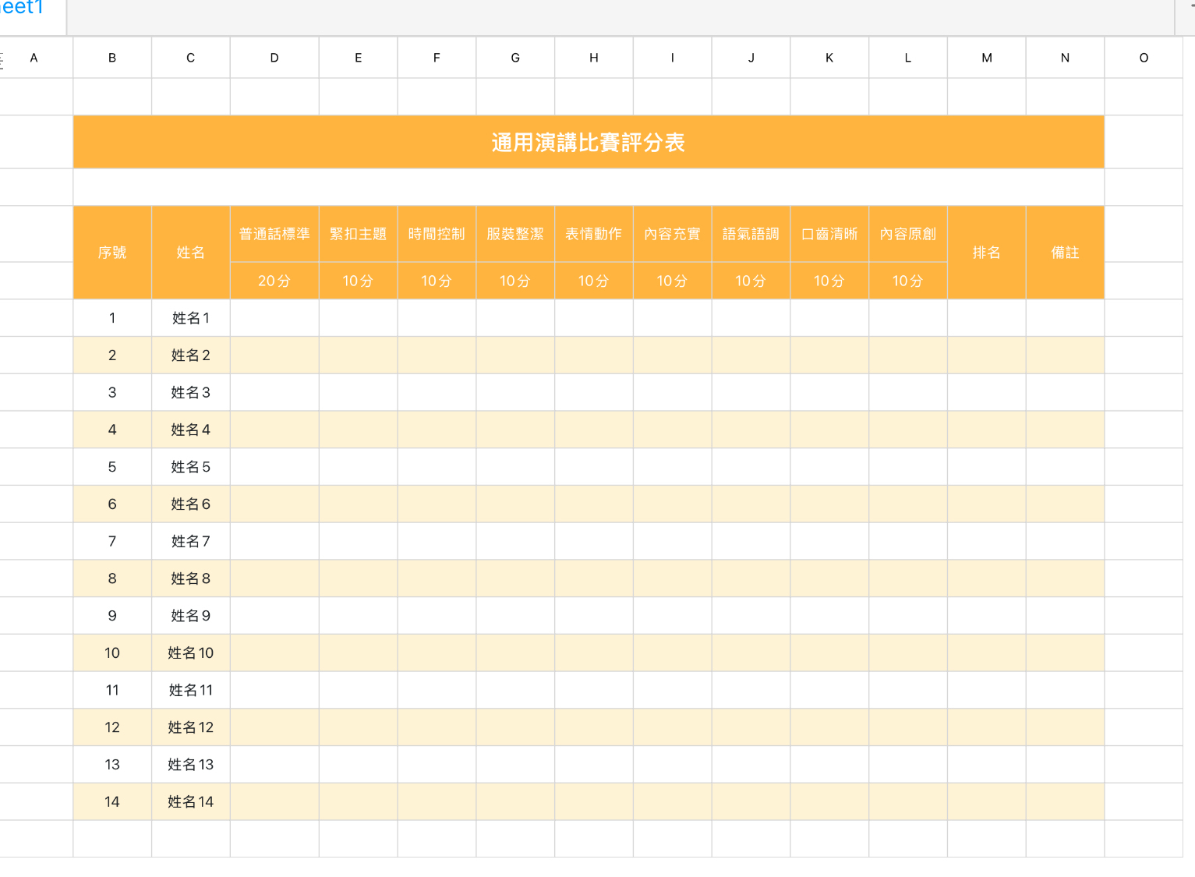
Task: Click the cell 姓名4
Action: pos(191,430)
